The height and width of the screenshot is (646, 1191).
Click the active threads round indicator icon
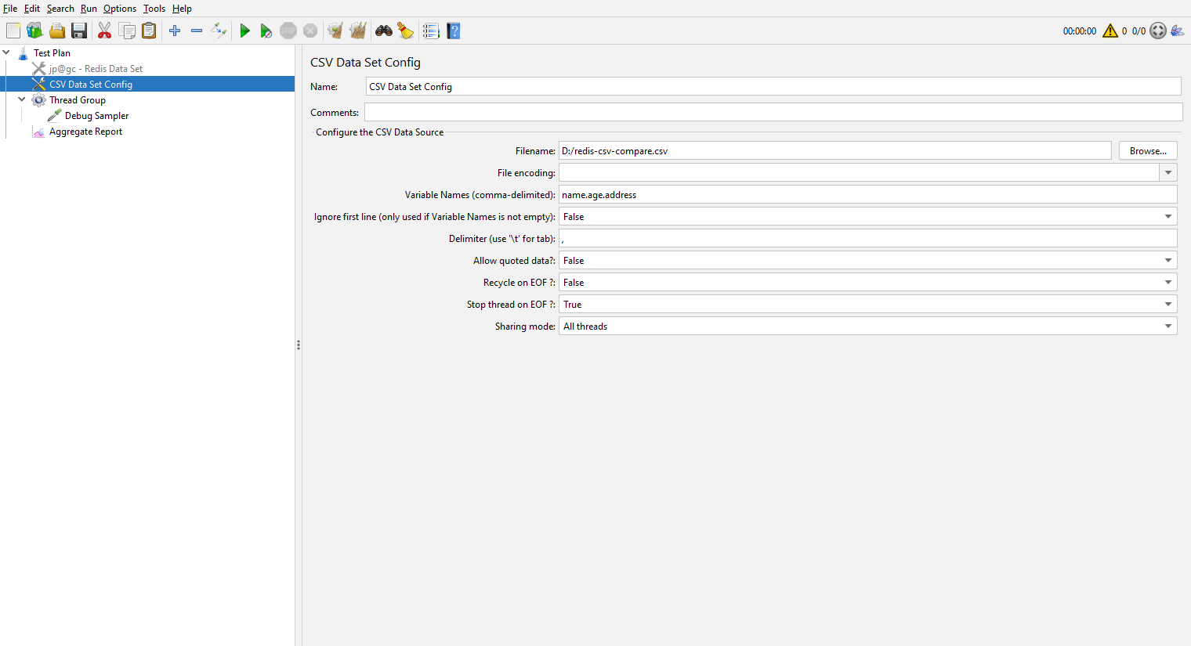tap(1158, 31)
